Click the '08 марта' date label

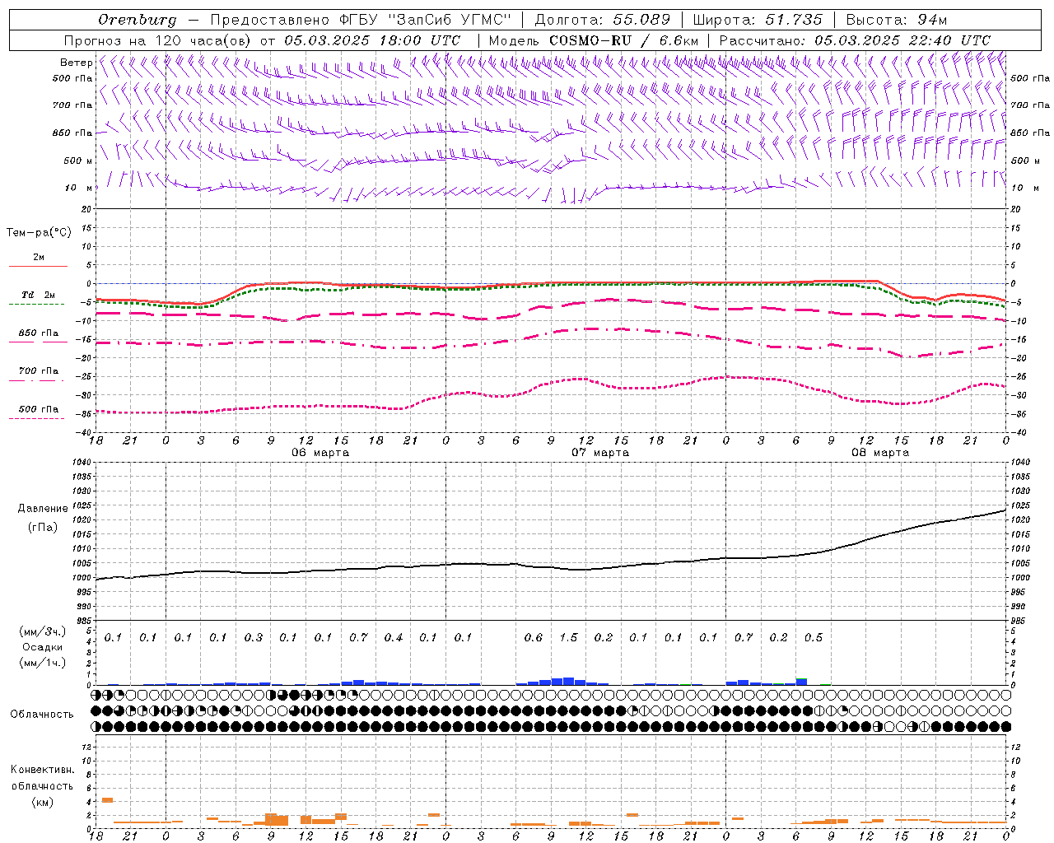880,452
